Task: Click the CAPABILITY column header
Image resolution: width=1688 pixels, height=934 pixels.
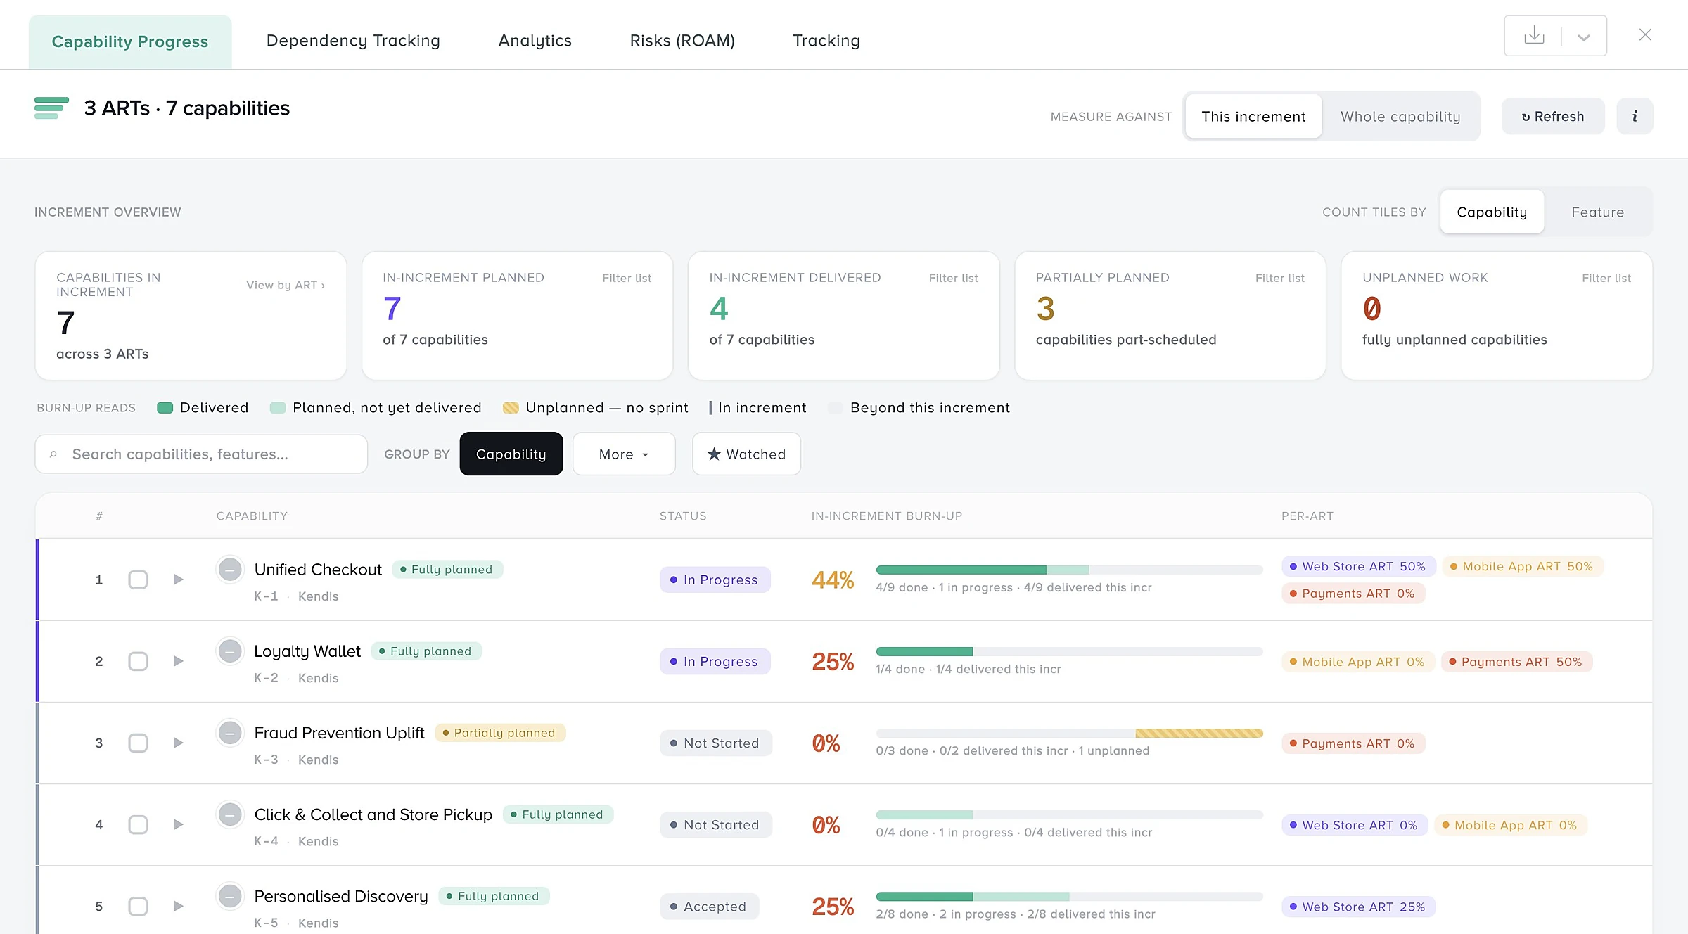Action: pyautogui.click(x=252, y=516)
